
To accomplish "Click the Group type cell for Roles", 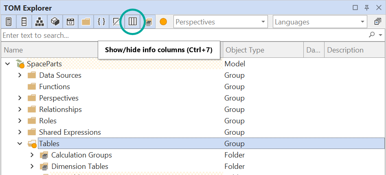I will tap(235, 121).
